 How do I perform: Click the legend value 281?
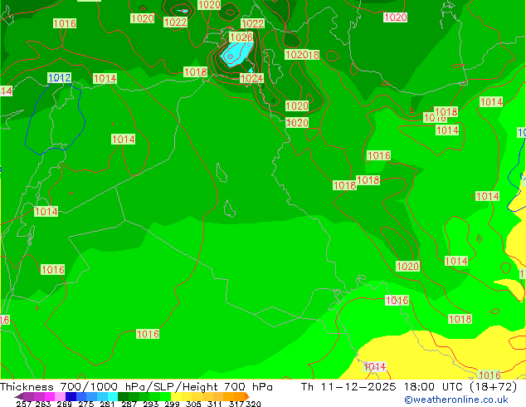[x=107, y=404]
